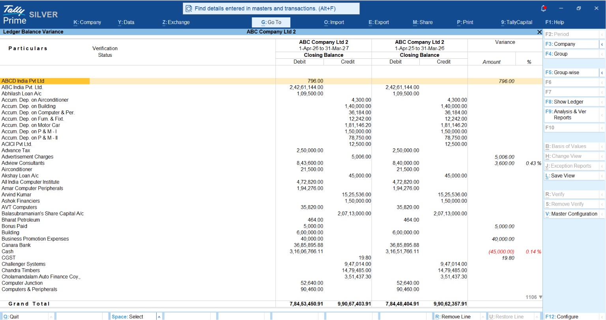The height and width of the screenshot is (320, 606).
Task: Click the 0.43 % variance value
Action: click(533, 163)
